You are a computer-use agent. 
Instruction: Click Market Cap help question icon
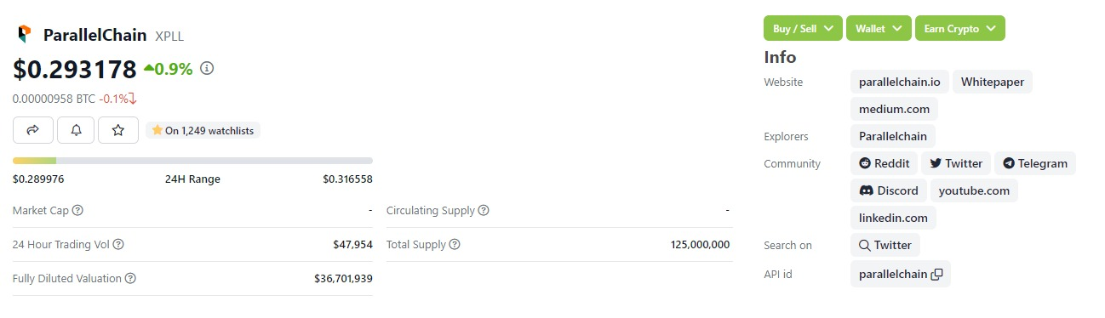click(78, 210)
